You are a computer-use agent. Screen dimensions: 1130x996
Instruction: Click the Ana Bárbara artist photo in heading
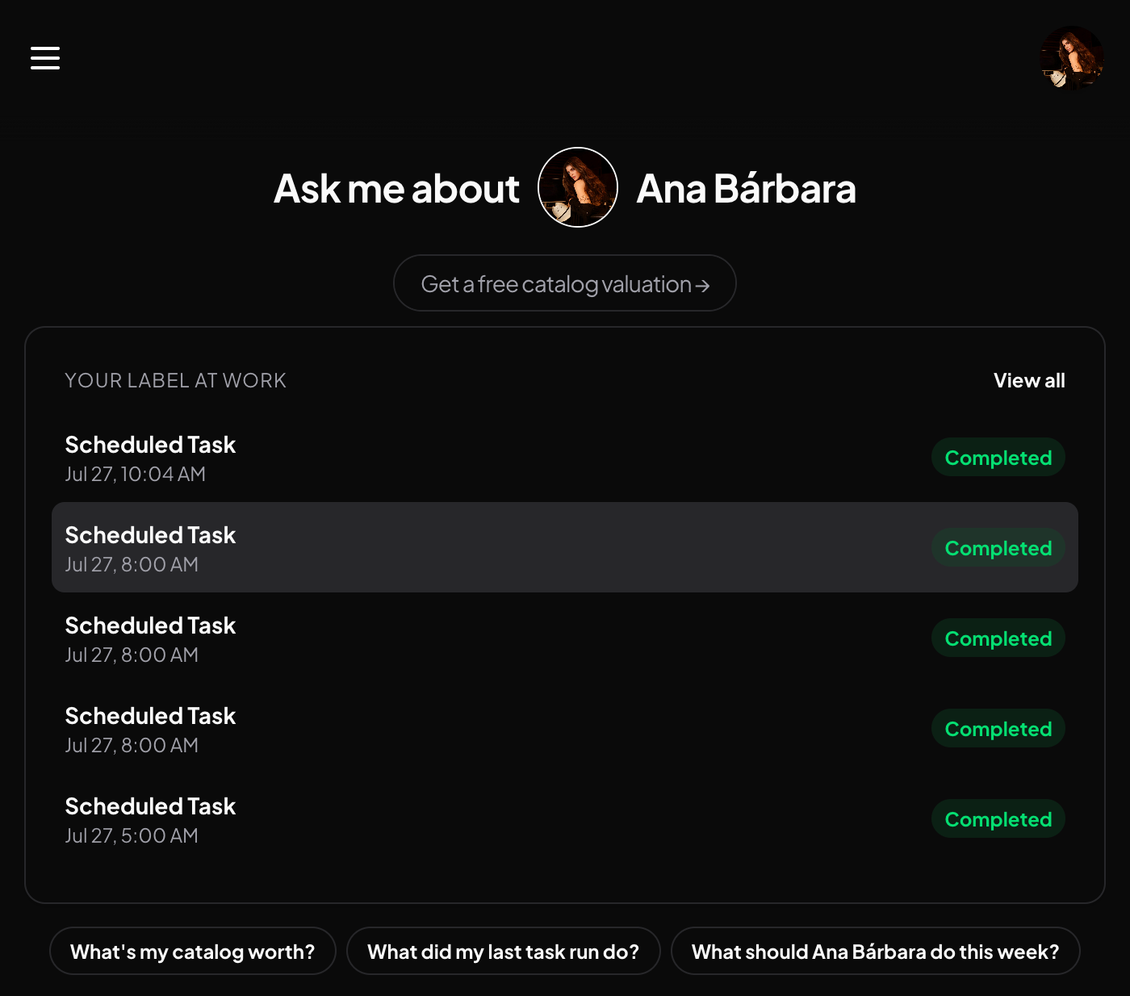tap(578, 187)
